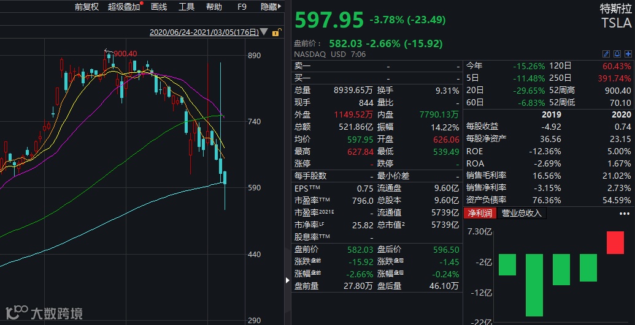Click 2019 每股净资产 value 36.56

[551, 139]
